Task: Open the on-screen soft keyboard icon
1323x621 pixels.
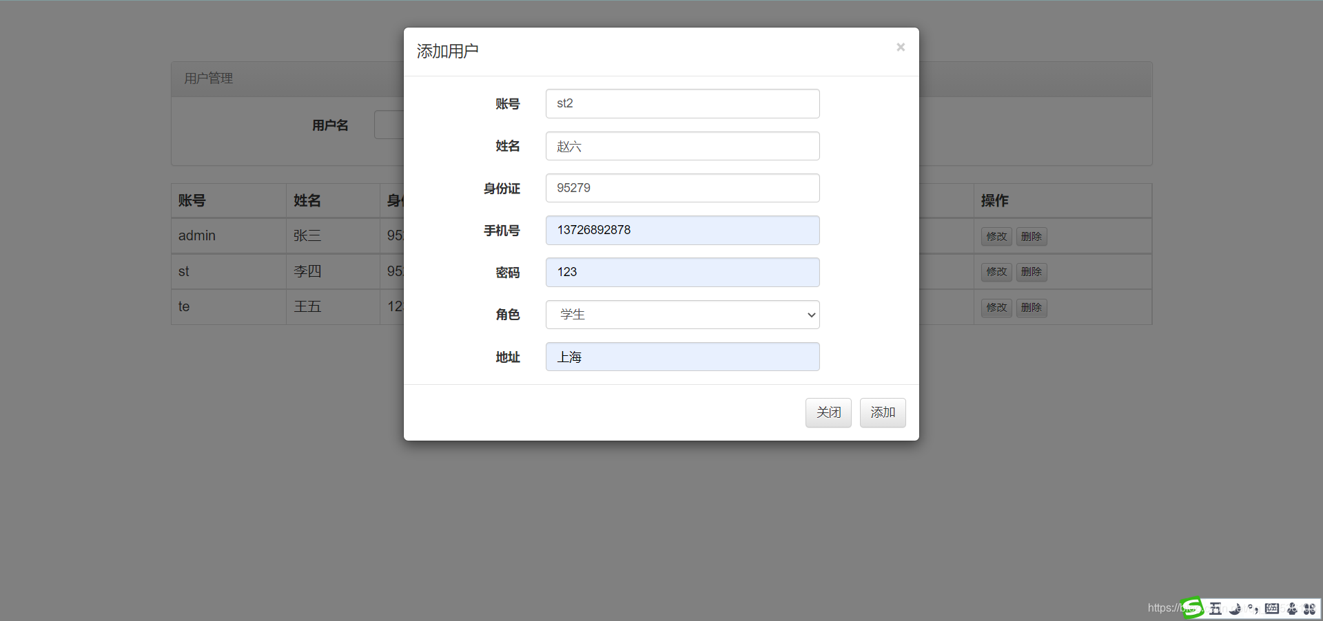Action: [1271, 609]
